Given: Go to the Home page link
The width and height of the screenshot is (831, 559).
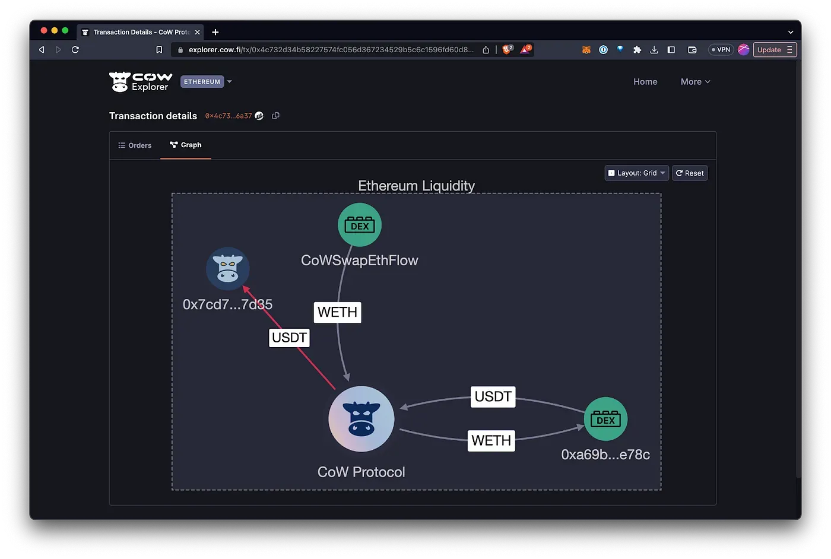Looking at the screenshot, I should [x=645, y=82].
